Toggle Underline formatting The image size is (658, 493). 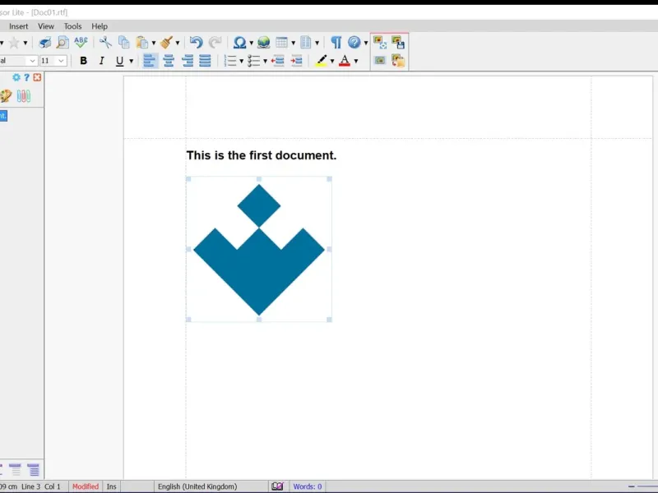119,61
